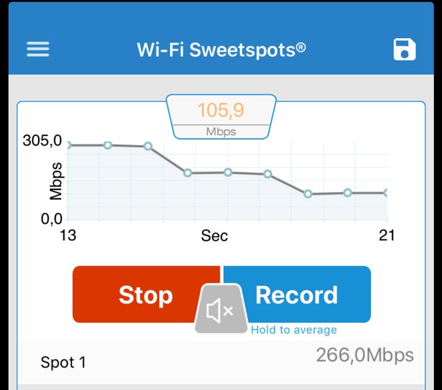Tap the save floppy disk icon

[x=405, y=50]
